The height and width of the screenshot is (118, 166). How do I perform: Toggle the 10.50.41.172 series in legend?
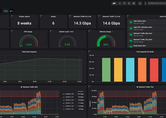click(x=70, y=103)
